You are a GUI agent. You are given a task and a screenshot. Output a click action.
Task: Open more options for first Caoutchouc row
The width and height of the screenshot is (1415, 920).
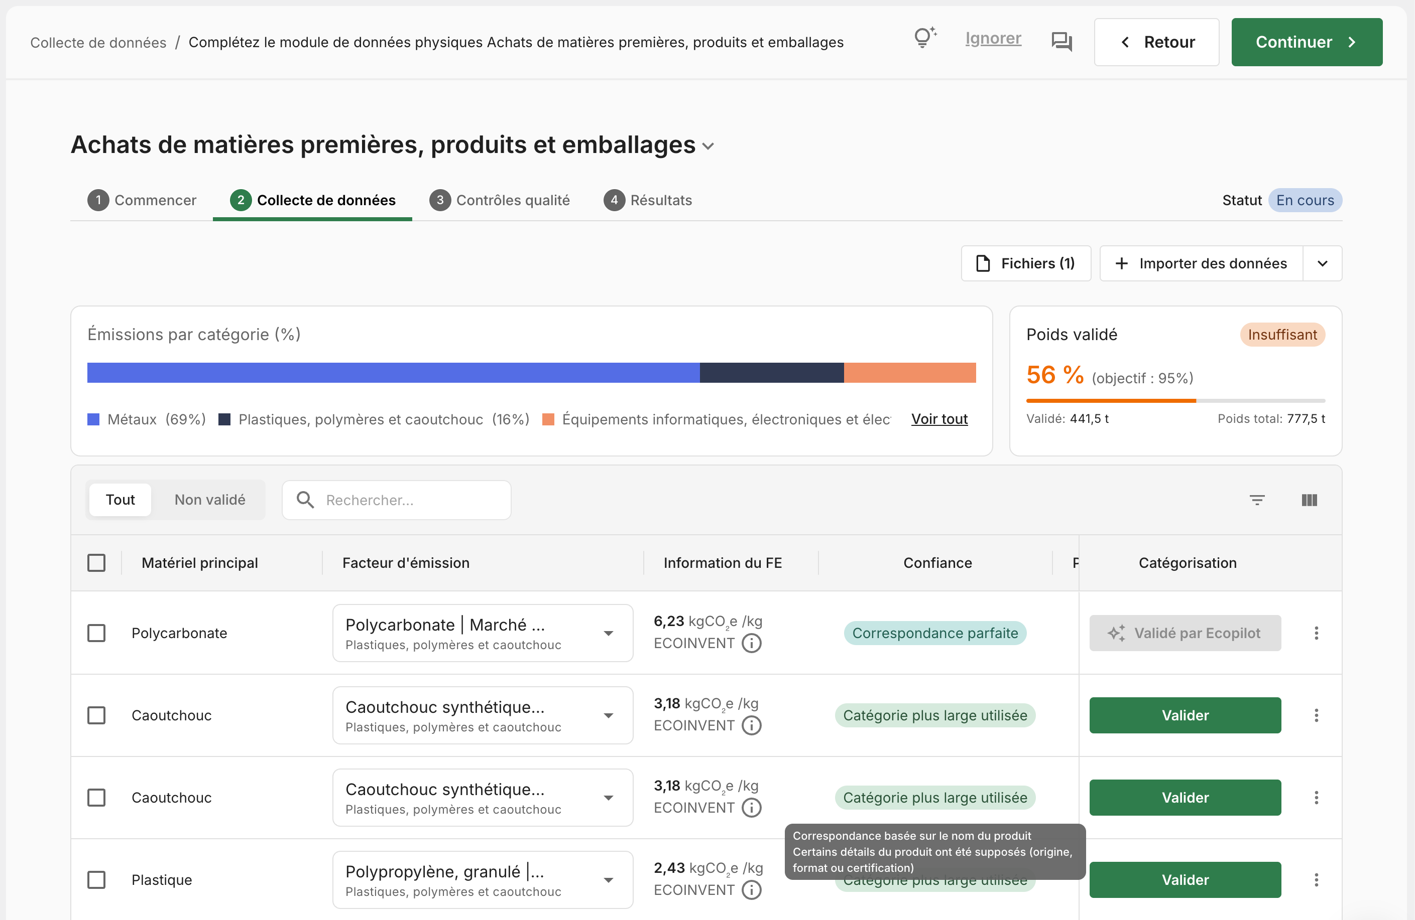[x=1316, y=715]
